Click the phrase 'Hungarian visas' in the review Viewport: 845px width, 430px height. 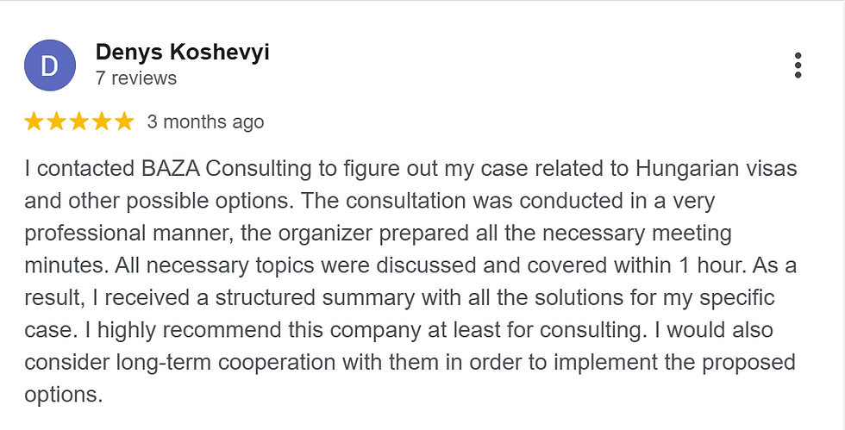pyautogui.click(x=717, y=169)
